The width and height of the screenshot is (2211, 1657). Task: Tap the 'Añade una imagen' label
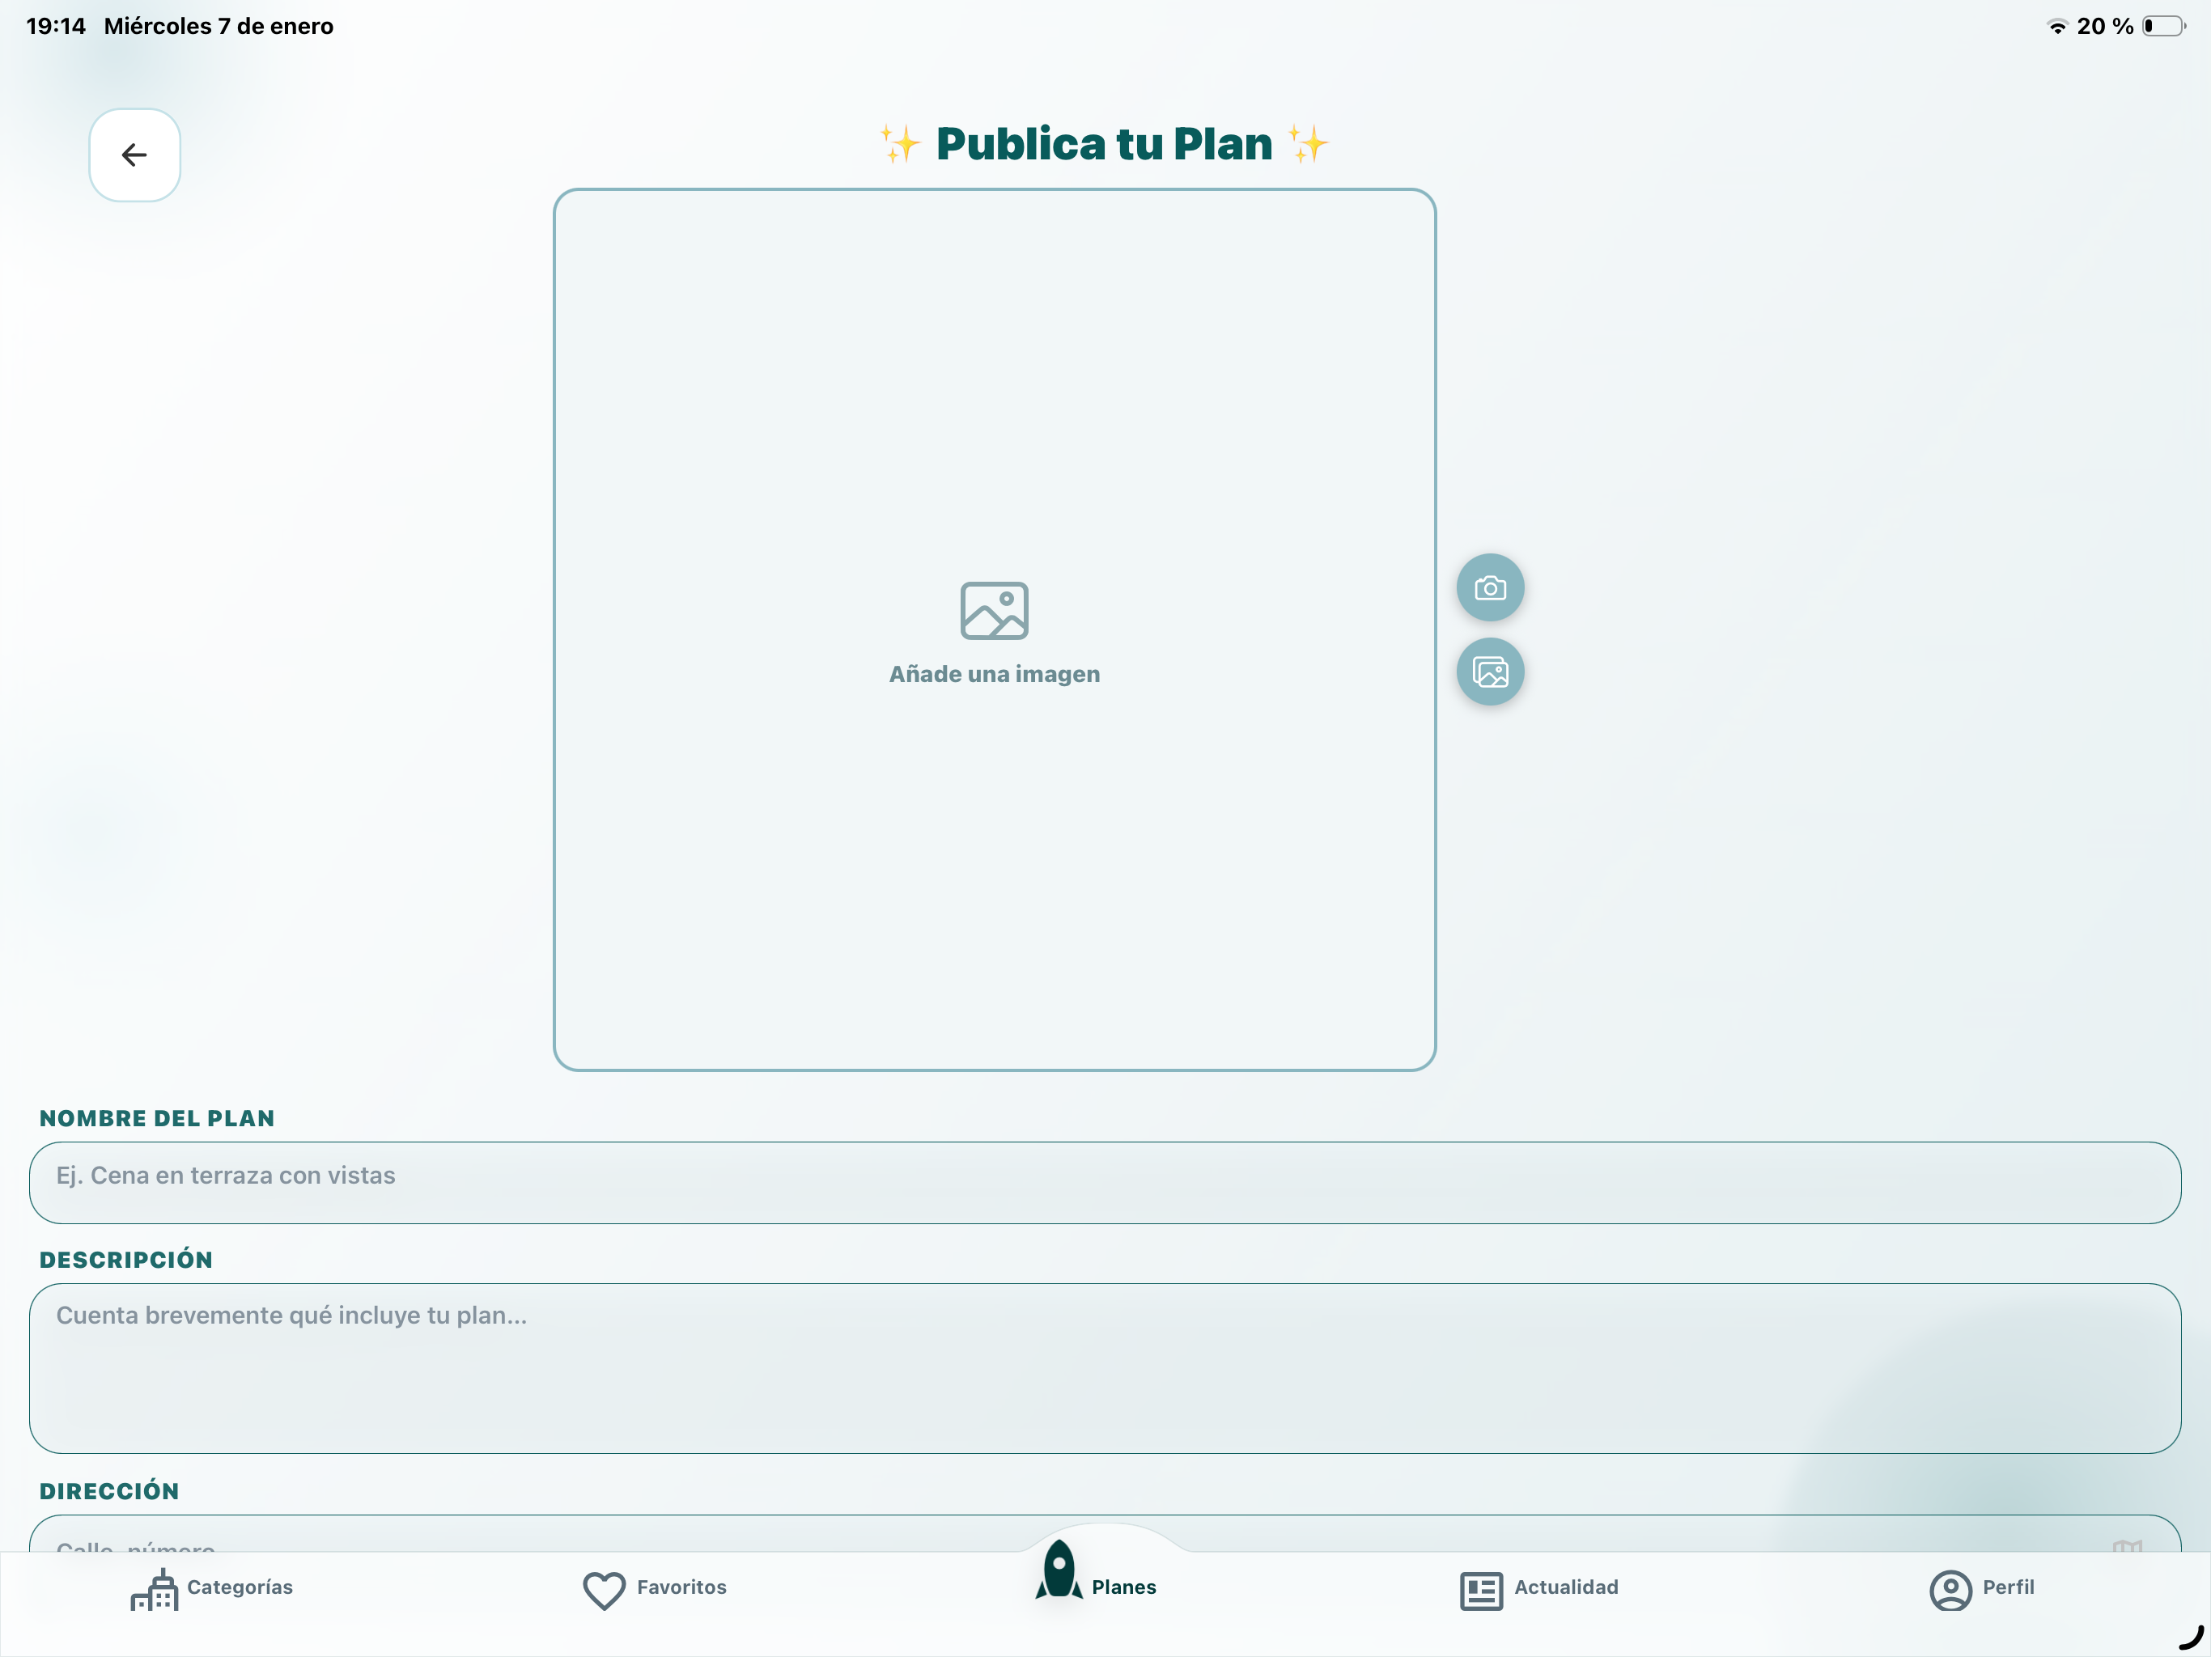click(x=994, y=675)
